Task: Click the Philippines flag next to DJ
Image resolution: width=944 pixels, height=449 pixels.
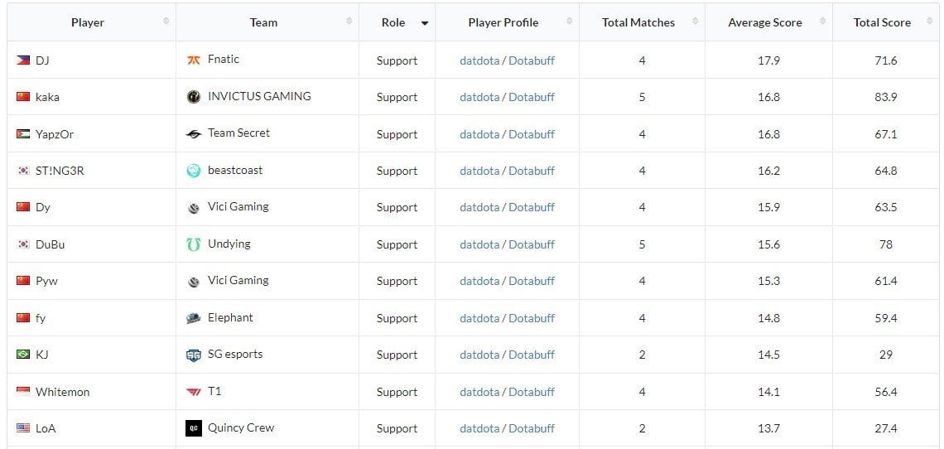Action: 23,60
